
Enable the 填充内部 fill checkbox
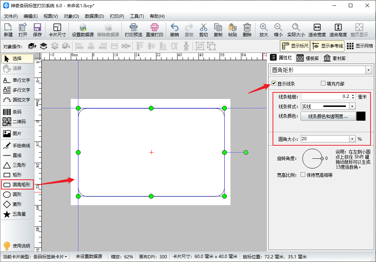[x=323, y=83]
